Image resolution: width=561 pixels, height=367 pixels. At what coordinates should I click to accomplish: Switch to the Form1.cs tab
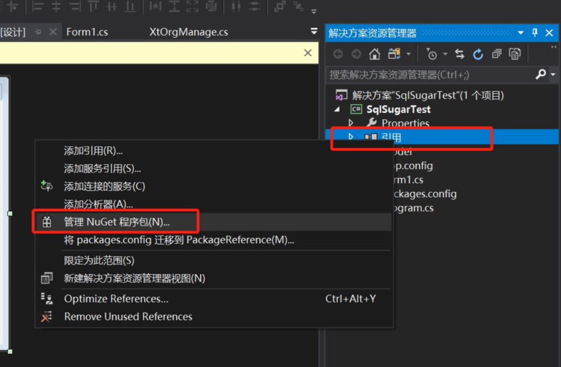pyautogui.click(x=87, y=32)
